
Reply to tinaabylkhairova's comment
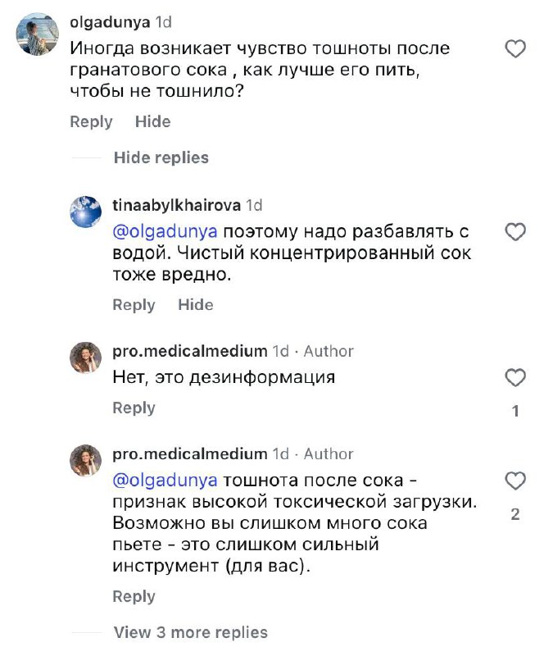click(x=134, y=305)
